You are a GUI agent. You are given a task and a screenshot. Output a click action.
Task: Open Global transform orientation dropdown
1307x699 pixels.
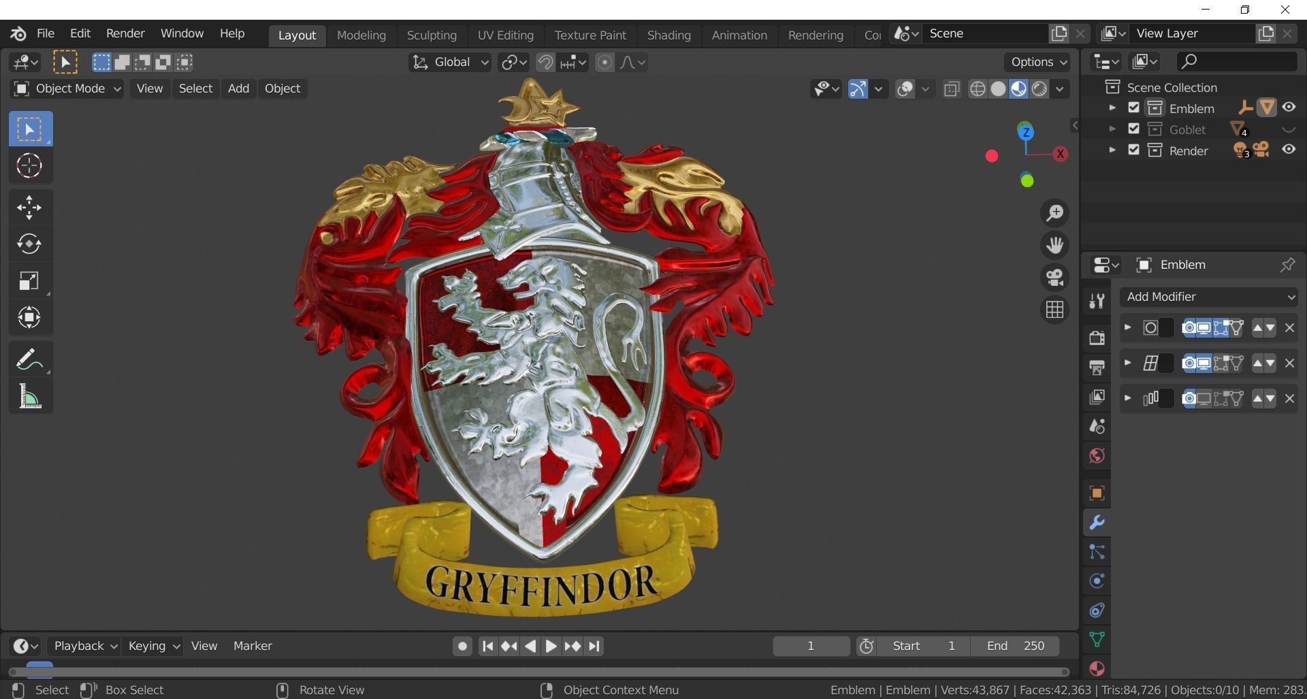point(449,63)
